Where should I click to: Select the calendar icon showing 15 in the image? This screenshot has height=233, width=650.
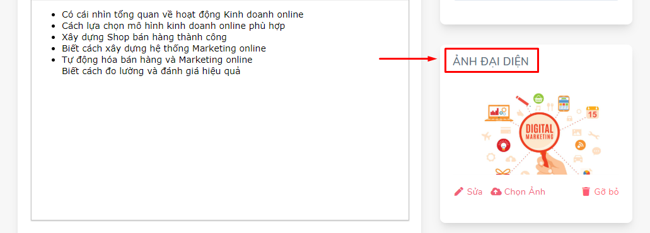tap(593, 112)
